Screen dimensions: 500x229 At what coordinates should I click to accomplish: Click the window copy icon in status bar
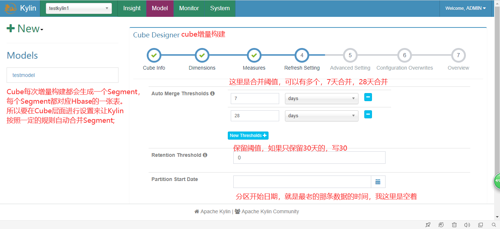click(481, 225)
